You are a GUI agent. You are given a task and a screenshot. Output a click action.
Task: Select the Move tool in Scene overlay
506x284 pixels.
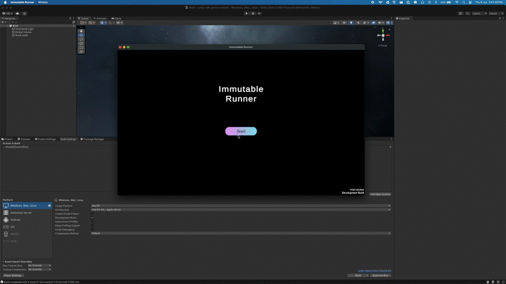(81, 35)
